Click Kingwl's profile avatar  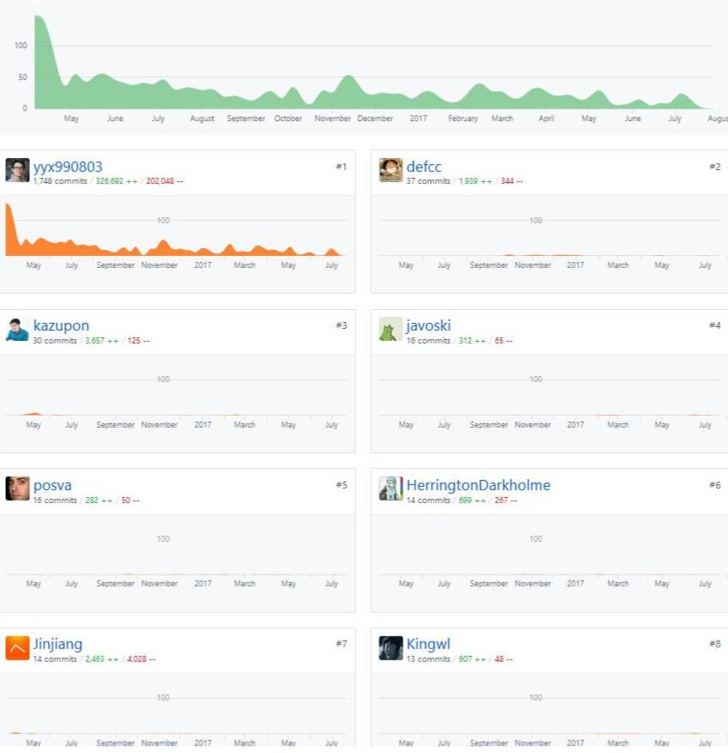pyautogui.click(x=391, y=648)
